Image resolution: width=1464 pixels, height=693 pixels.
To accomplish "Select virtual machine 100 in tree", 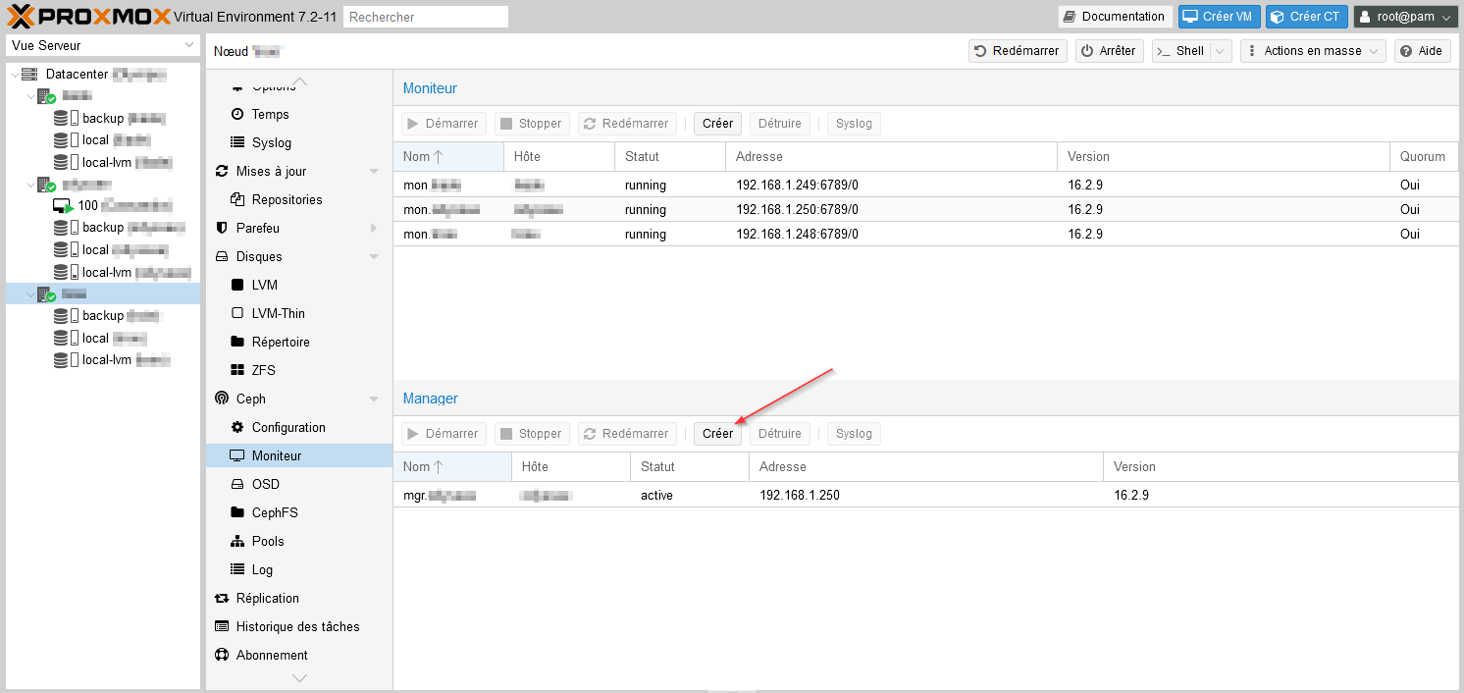I will coord(87,205).
